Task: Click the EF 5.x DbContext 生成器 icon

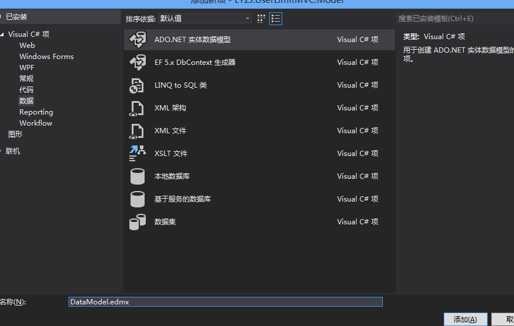Action: click(x=137, y=63)
